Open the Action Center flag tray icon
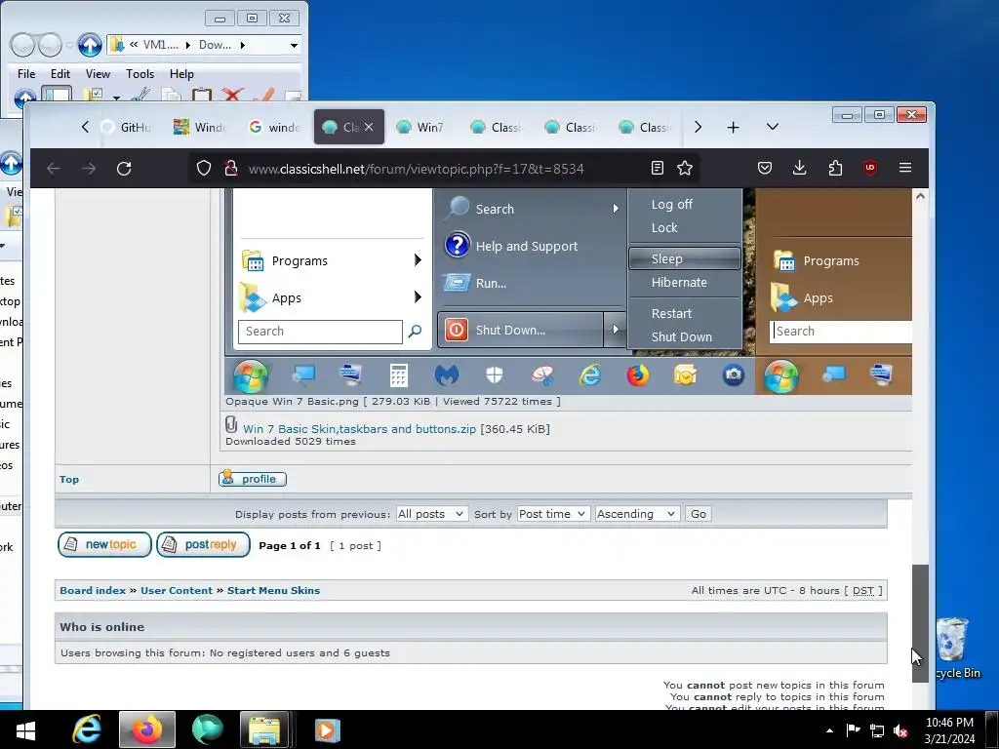This screenshot has width=999, height=749. [x=853, y=731]
